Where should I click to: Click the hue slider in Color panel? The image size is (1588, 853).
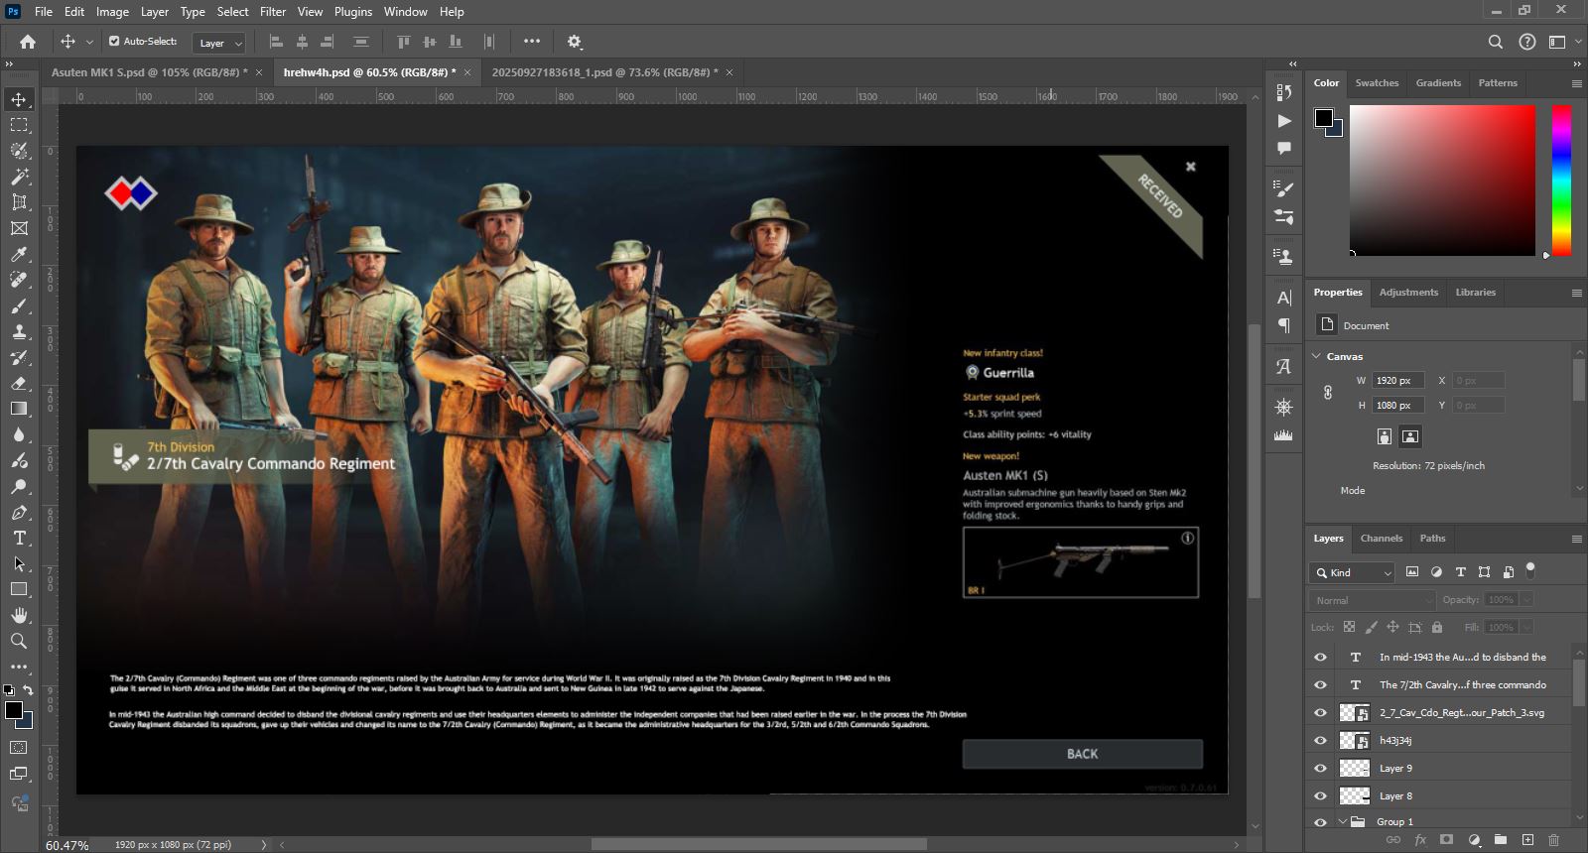coord(1561,180)
